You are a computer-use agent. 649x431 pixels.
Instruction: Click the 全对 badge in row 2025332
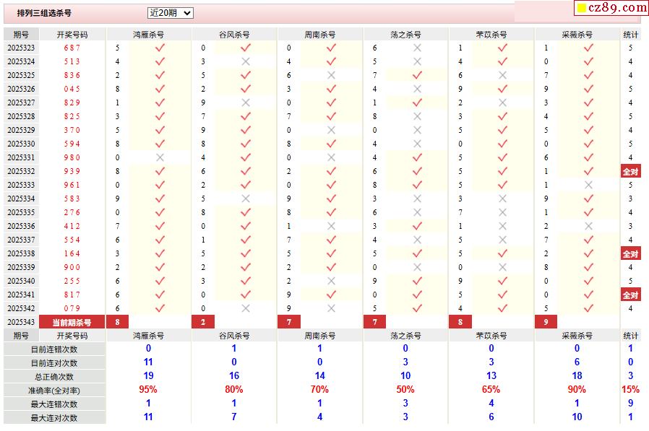[630, 171]
